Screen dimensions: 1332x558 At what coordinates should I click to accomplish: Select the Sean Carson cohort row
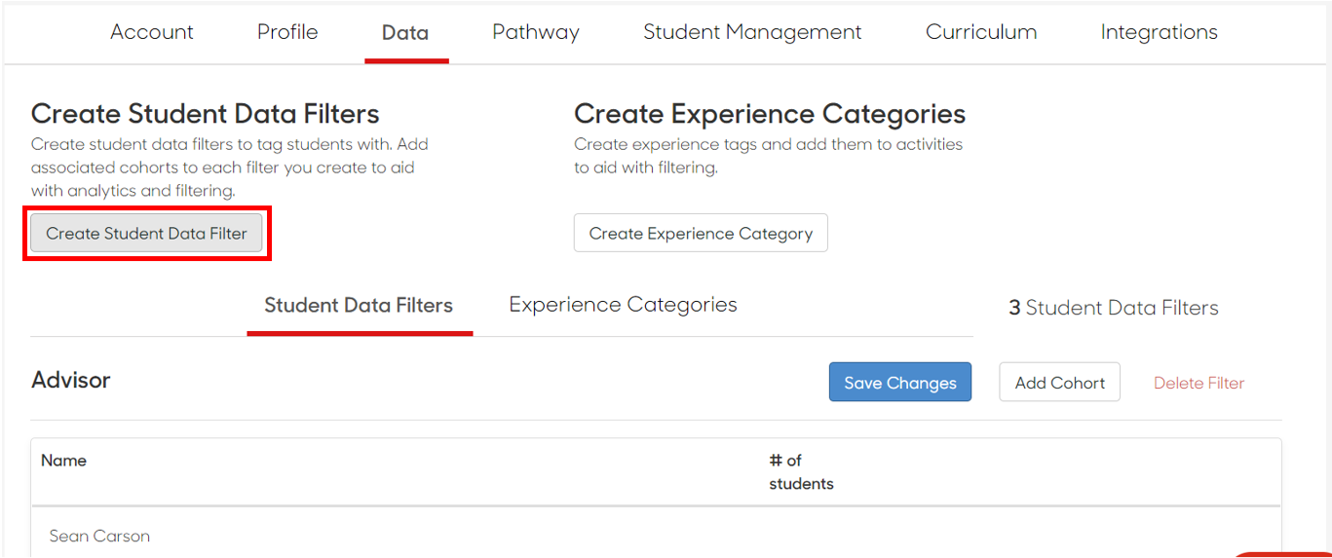656,536
